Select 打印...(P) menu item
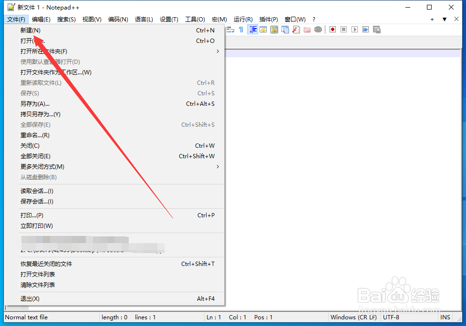The width and height of the screenshot is (466, 326). (x=114, y=215)
